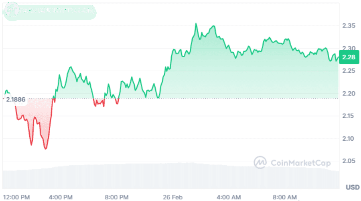
Task: Click the CoinMarketCap logo icon
Action: point(260,162)
